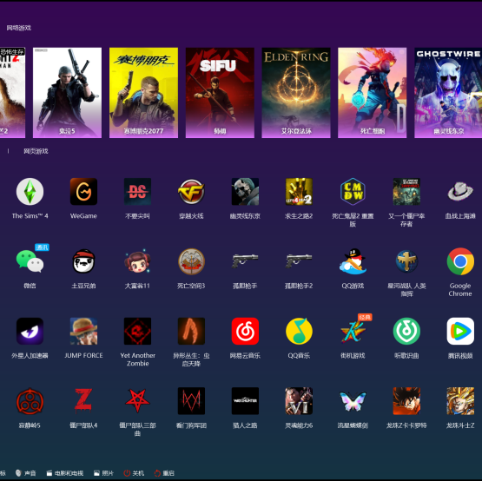Viewport: 482px width, 481px height.
Task: Select the 死亡细胞 game cover
Action: [373, 93]
